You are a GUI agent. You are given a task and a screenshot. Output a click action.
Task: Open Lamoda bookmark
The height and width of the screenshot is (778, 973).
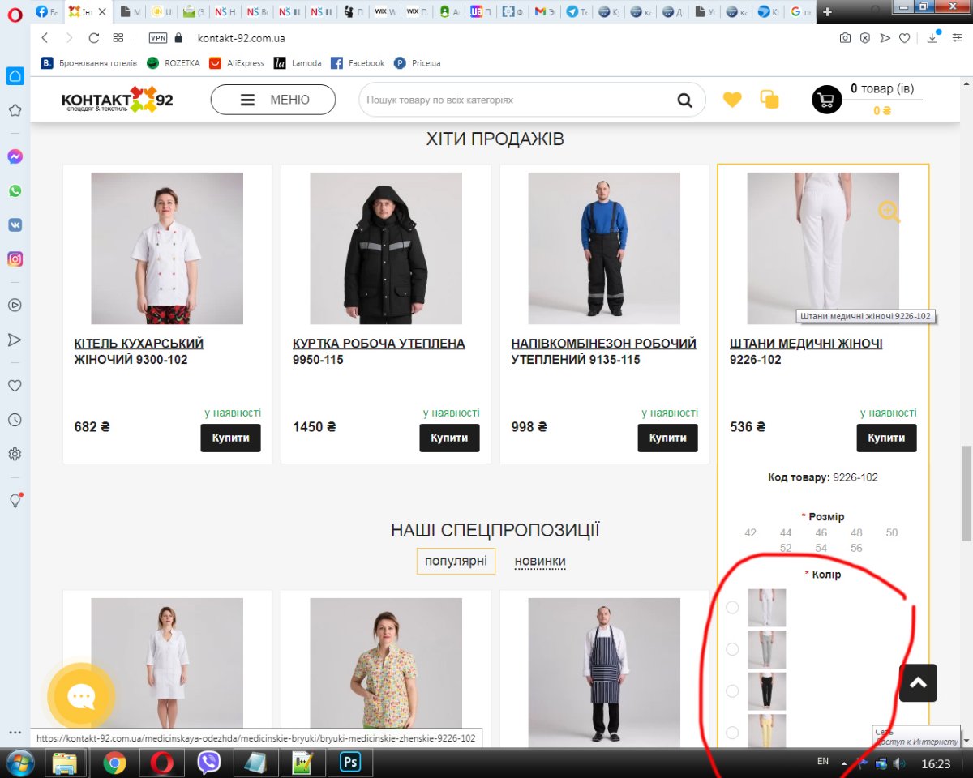coord(298,63)
